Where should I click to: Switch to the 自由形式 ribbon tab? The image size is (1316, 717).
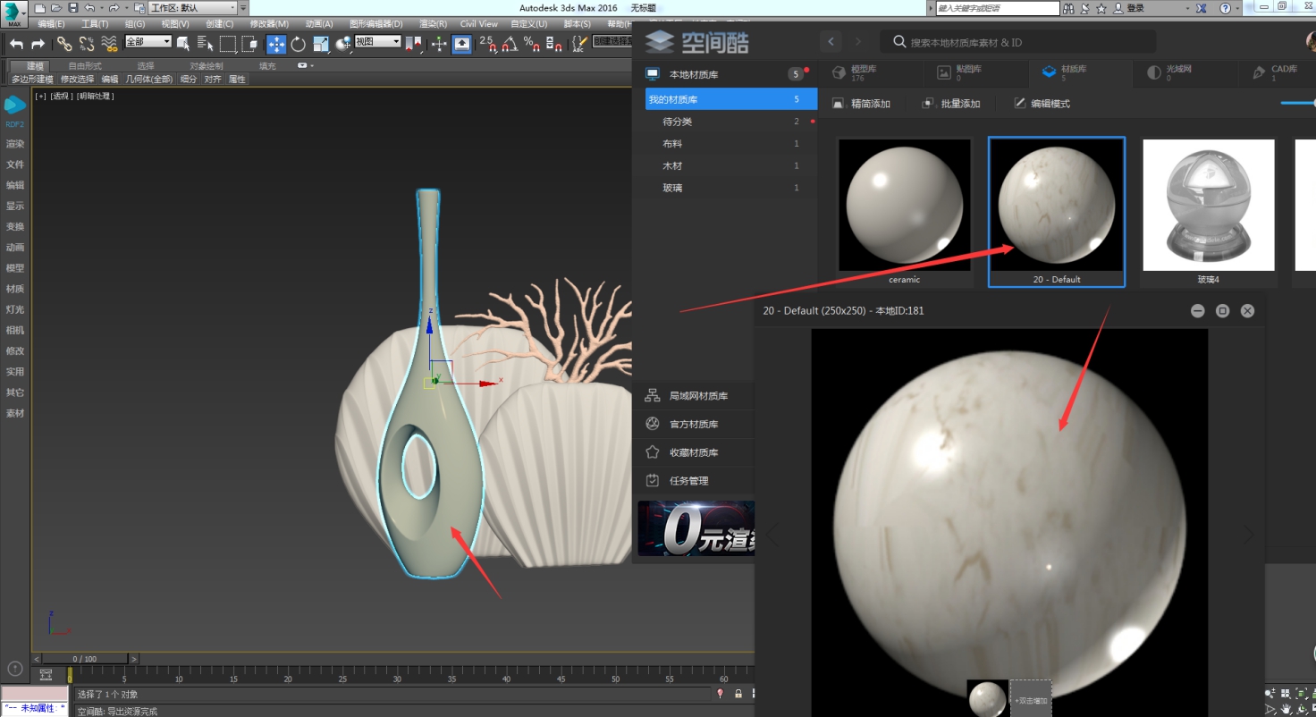(x=85, y=66)
